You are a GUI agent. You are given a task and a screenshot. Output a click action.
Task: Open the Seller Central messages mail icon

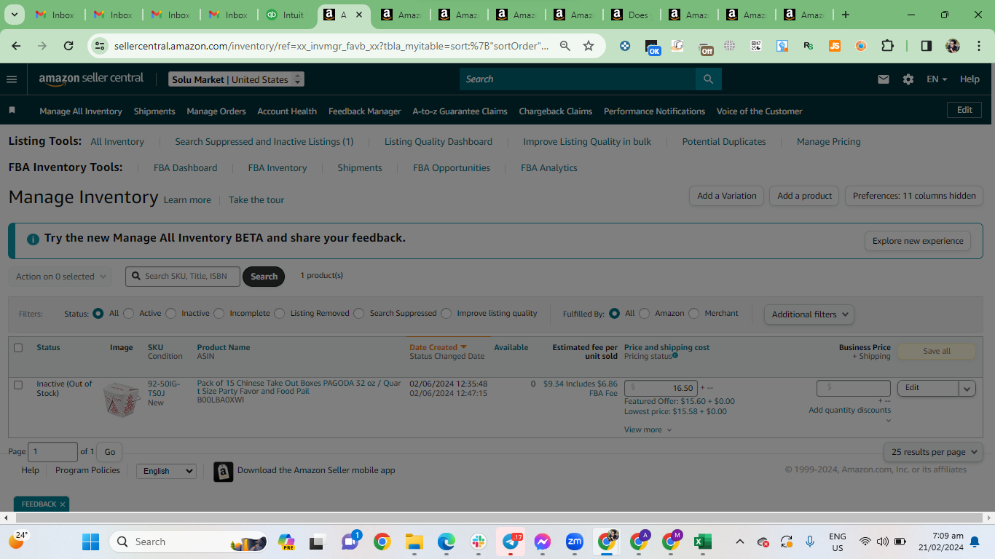pyautogui.click(x=884, y=79)
